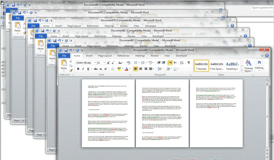Click the Undo icon in Document81 window

(x=47, y=31)
